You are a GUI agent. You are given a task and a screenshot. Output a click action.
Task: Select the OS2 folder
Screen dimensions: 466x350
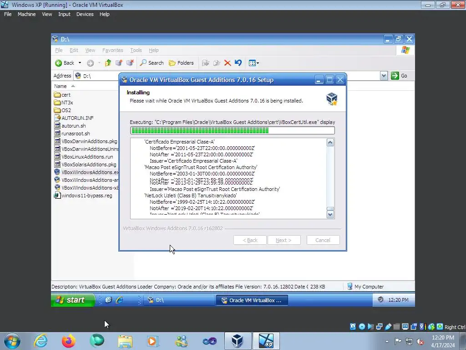tap(62, 110)
